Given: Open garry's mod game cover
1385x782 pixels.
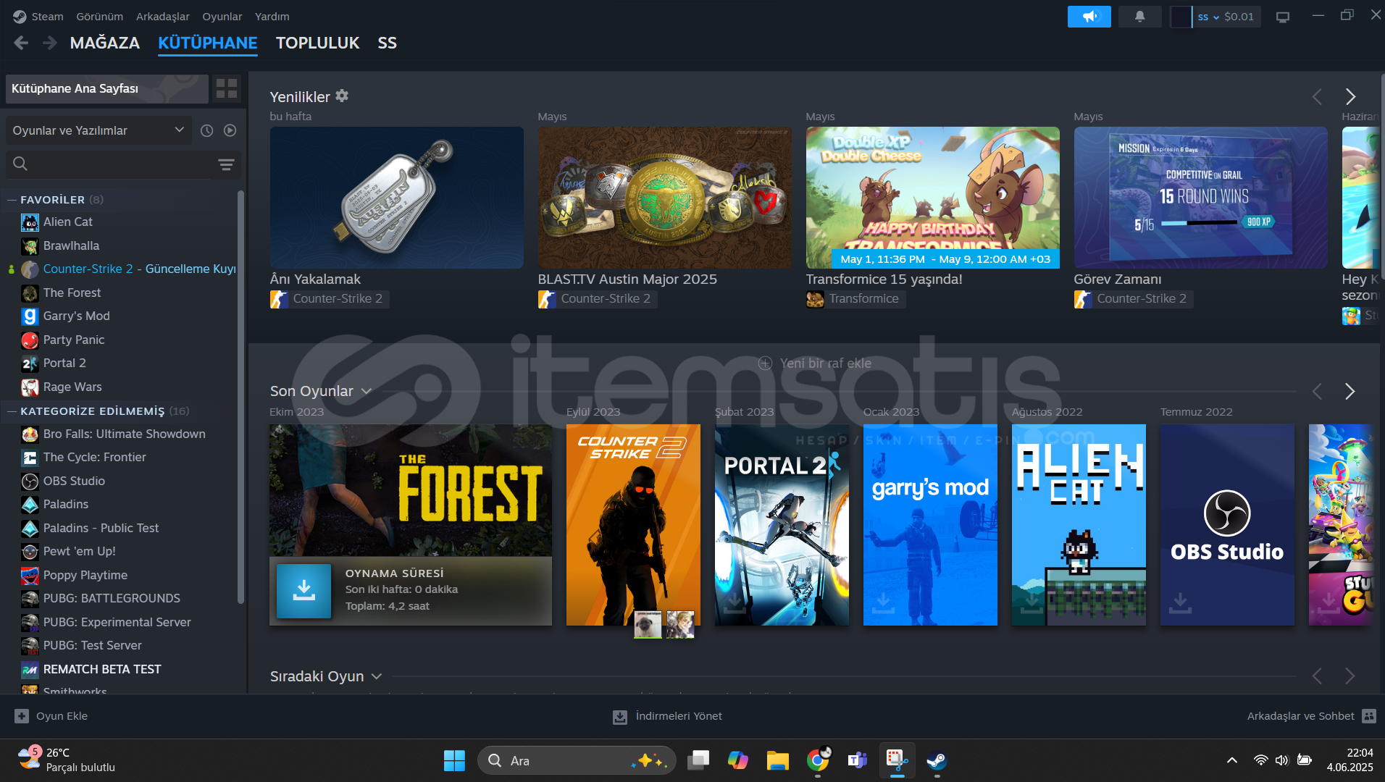Looking at the screenshot, I should 930,525.
